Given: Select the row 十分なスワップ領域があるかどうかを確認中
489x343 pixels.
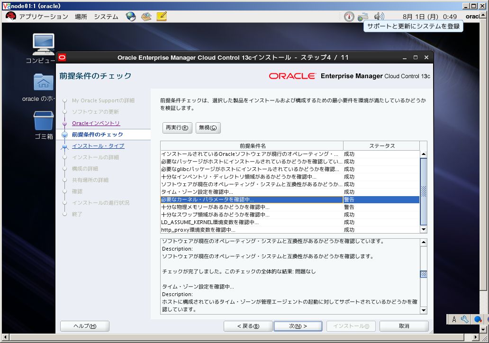Looking at the screenshot, I should (x=290, y=215).
